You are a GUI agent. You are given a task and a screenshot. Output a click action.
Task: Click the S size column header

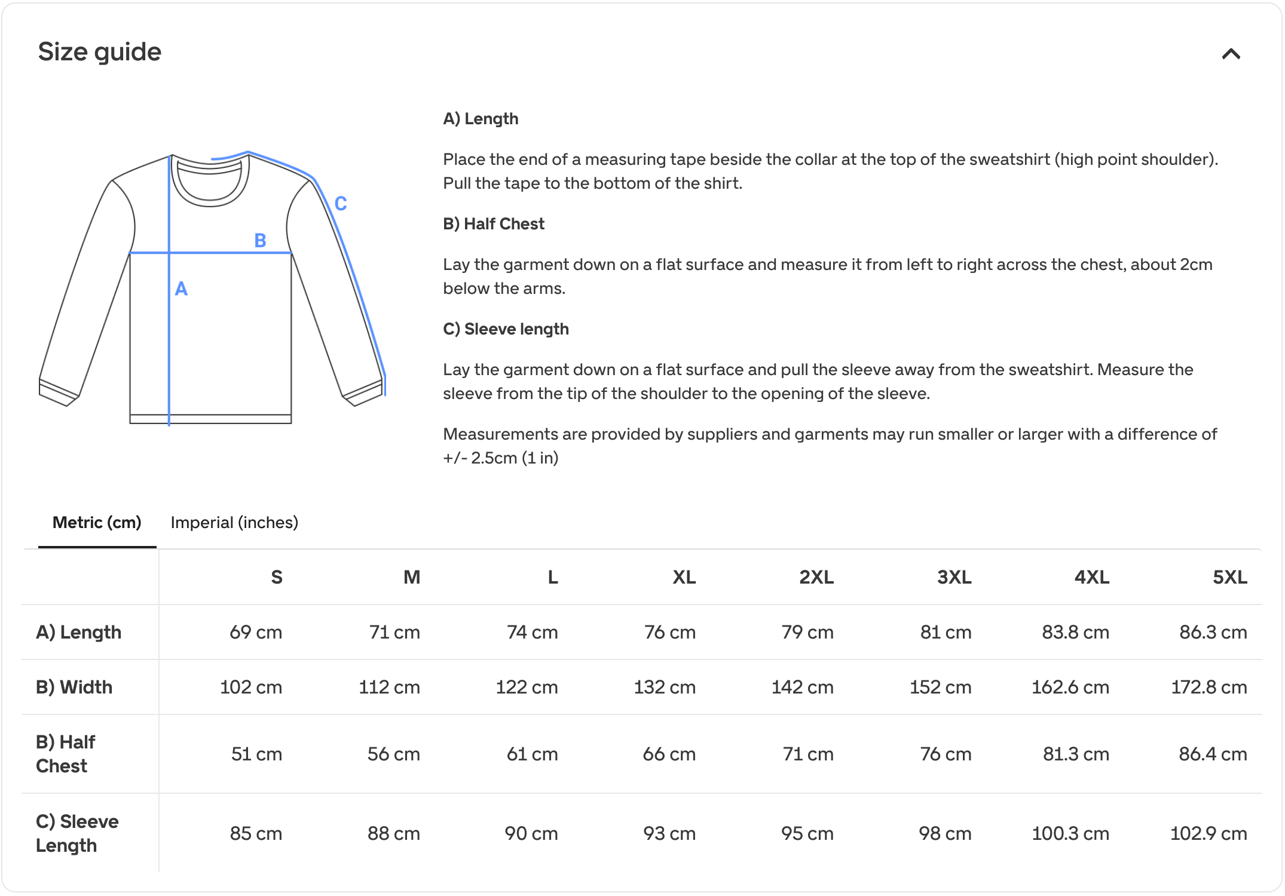tap(276, 577)
